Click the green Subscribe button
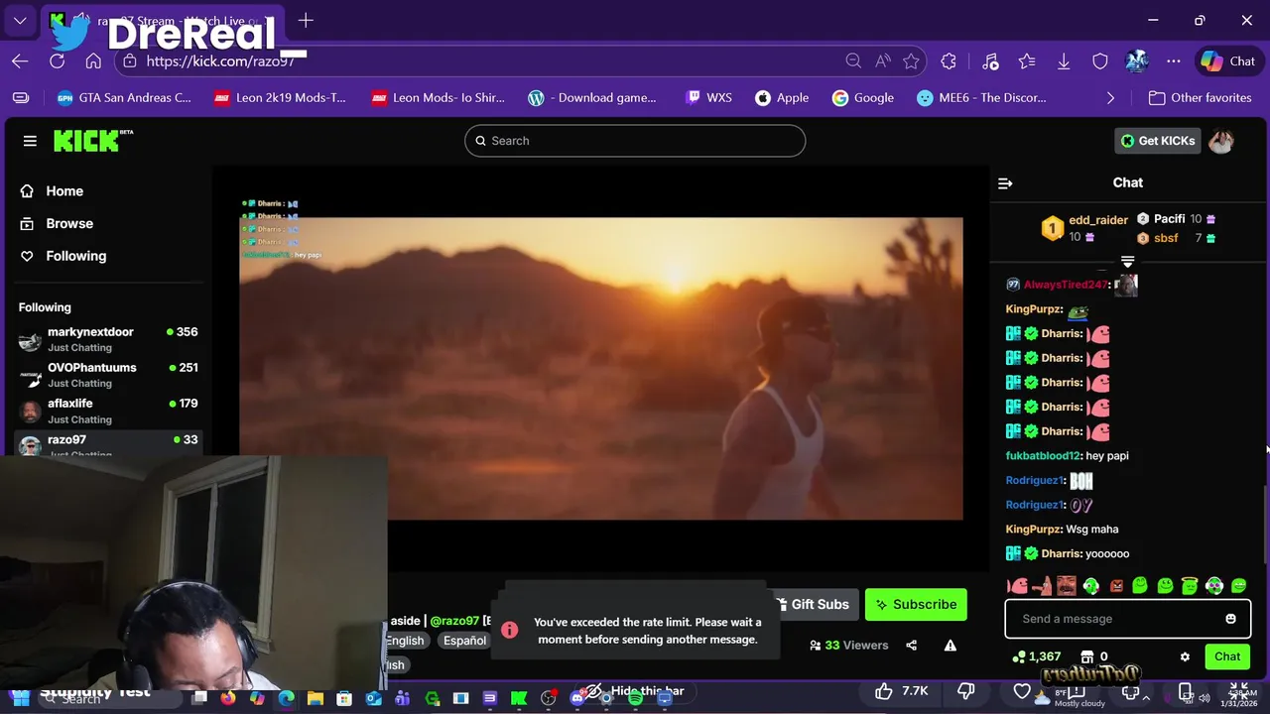1270x714 pixels. (x=916, y=604)
